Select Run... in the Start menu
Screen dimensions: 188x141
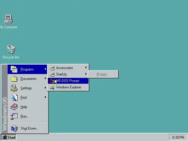coord(27,116)
